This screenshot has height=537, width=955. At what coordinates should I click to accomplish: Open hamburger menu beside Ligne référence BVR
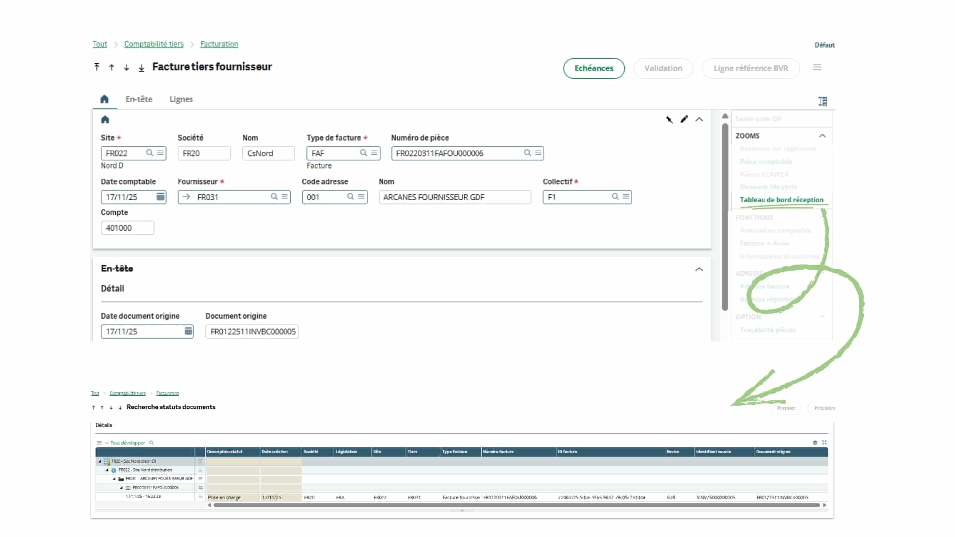[x=817, y=67]
